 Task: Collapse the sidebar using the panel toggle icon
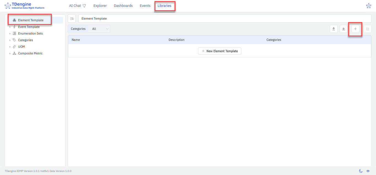(72, 18)
